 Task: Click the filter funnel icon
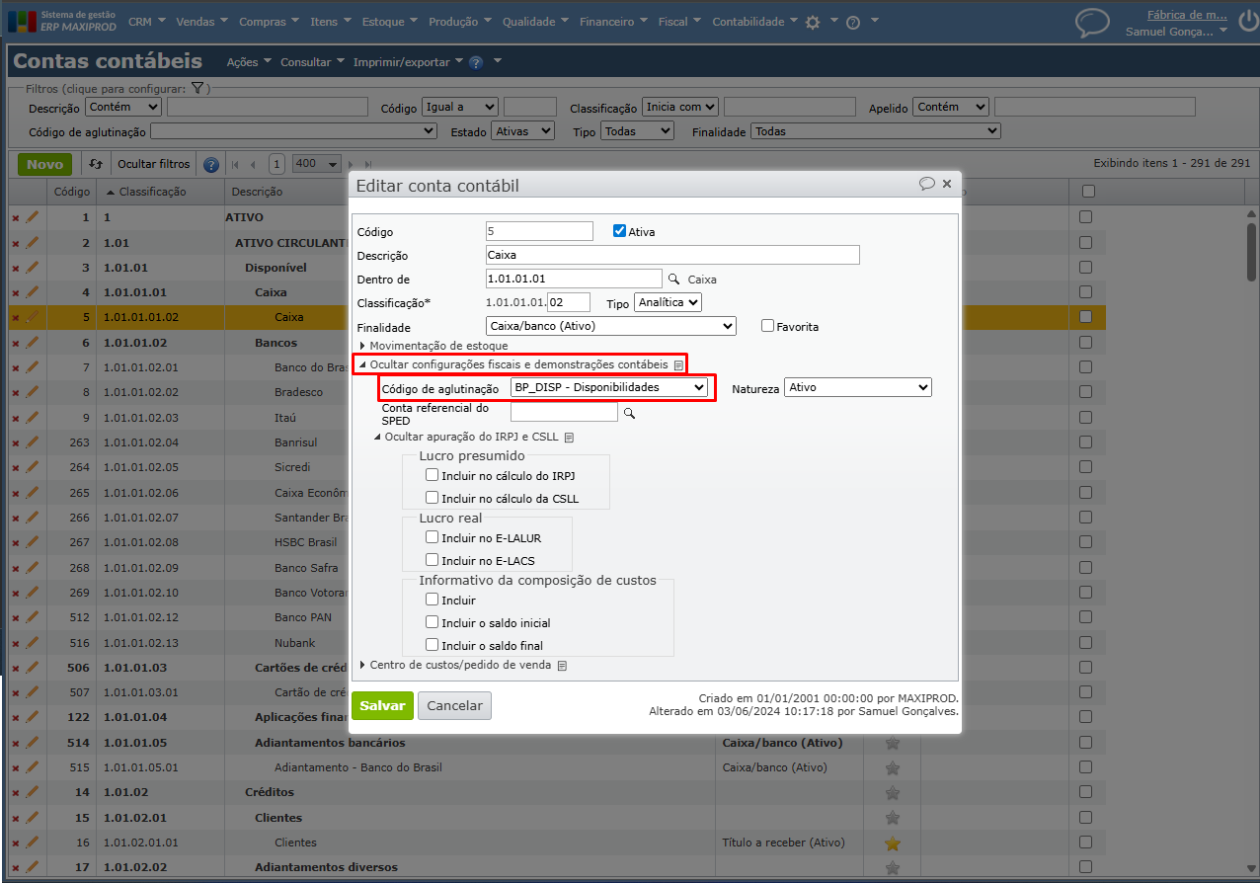pyautogui.click(x=197, y=88)
